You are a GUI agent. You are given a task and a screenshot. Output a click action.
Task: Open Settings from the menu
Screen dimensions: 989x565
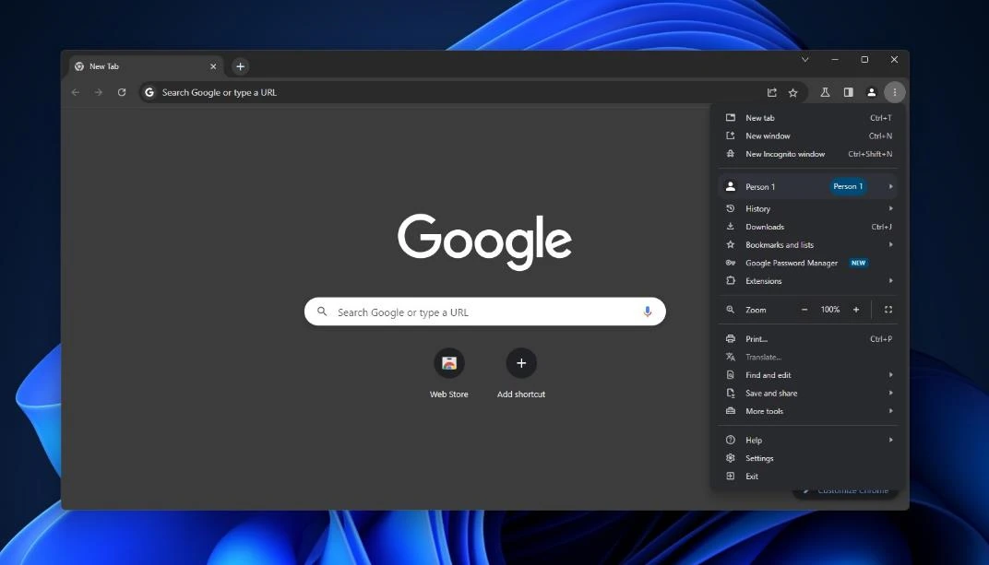click(x=808, y=459)
